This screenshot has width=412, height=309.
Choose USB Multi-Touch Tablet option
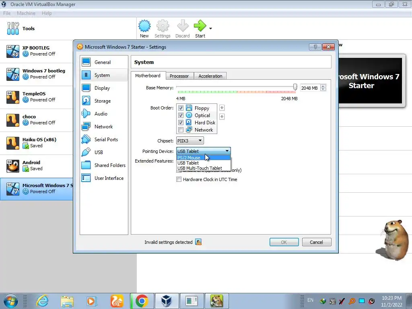pos(203,168)
